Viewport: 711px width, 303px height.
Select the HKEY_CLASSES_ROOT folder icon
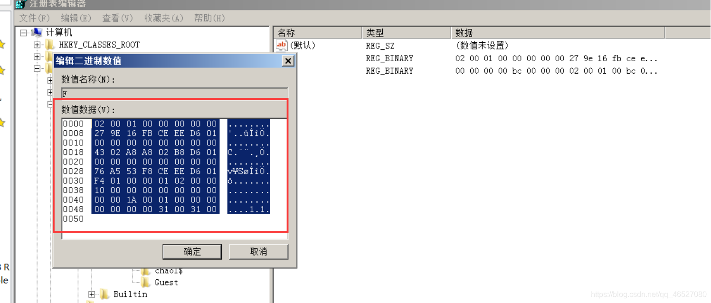pos(50,45)
